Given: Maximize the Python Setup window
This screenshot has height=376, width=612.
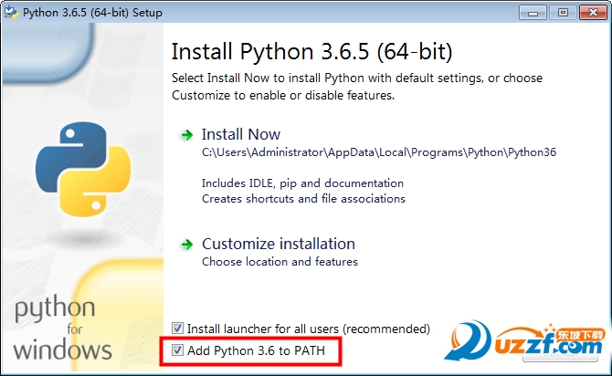Looking at the screenshot, I should (563, 11).
